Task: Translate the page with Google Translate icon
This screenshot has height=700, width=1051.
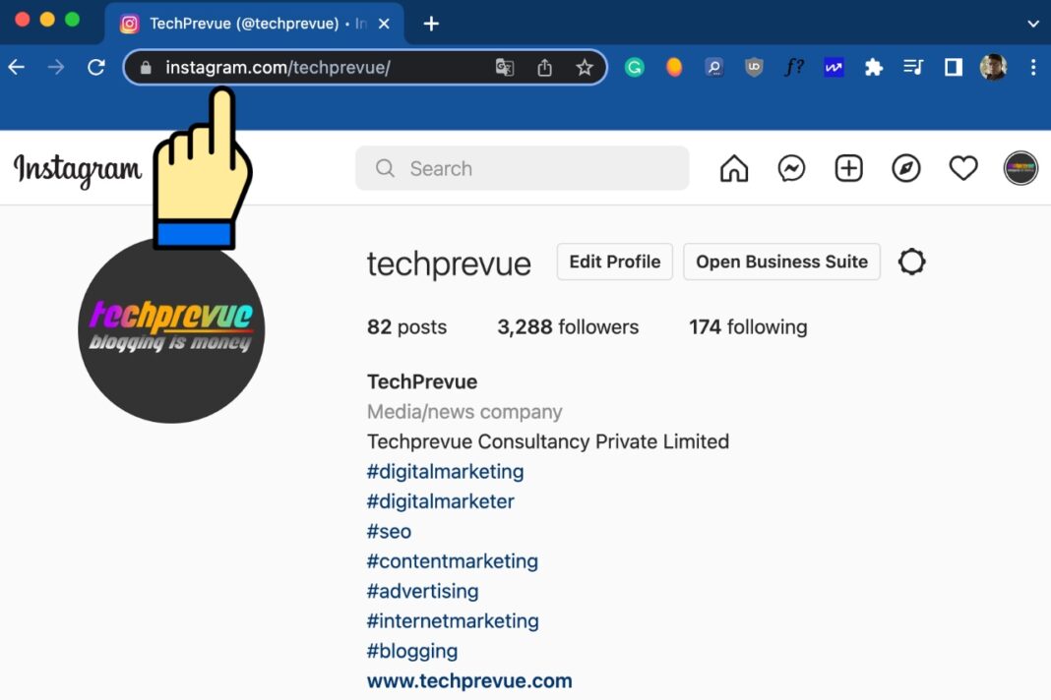Action: [x=505, y=67]
